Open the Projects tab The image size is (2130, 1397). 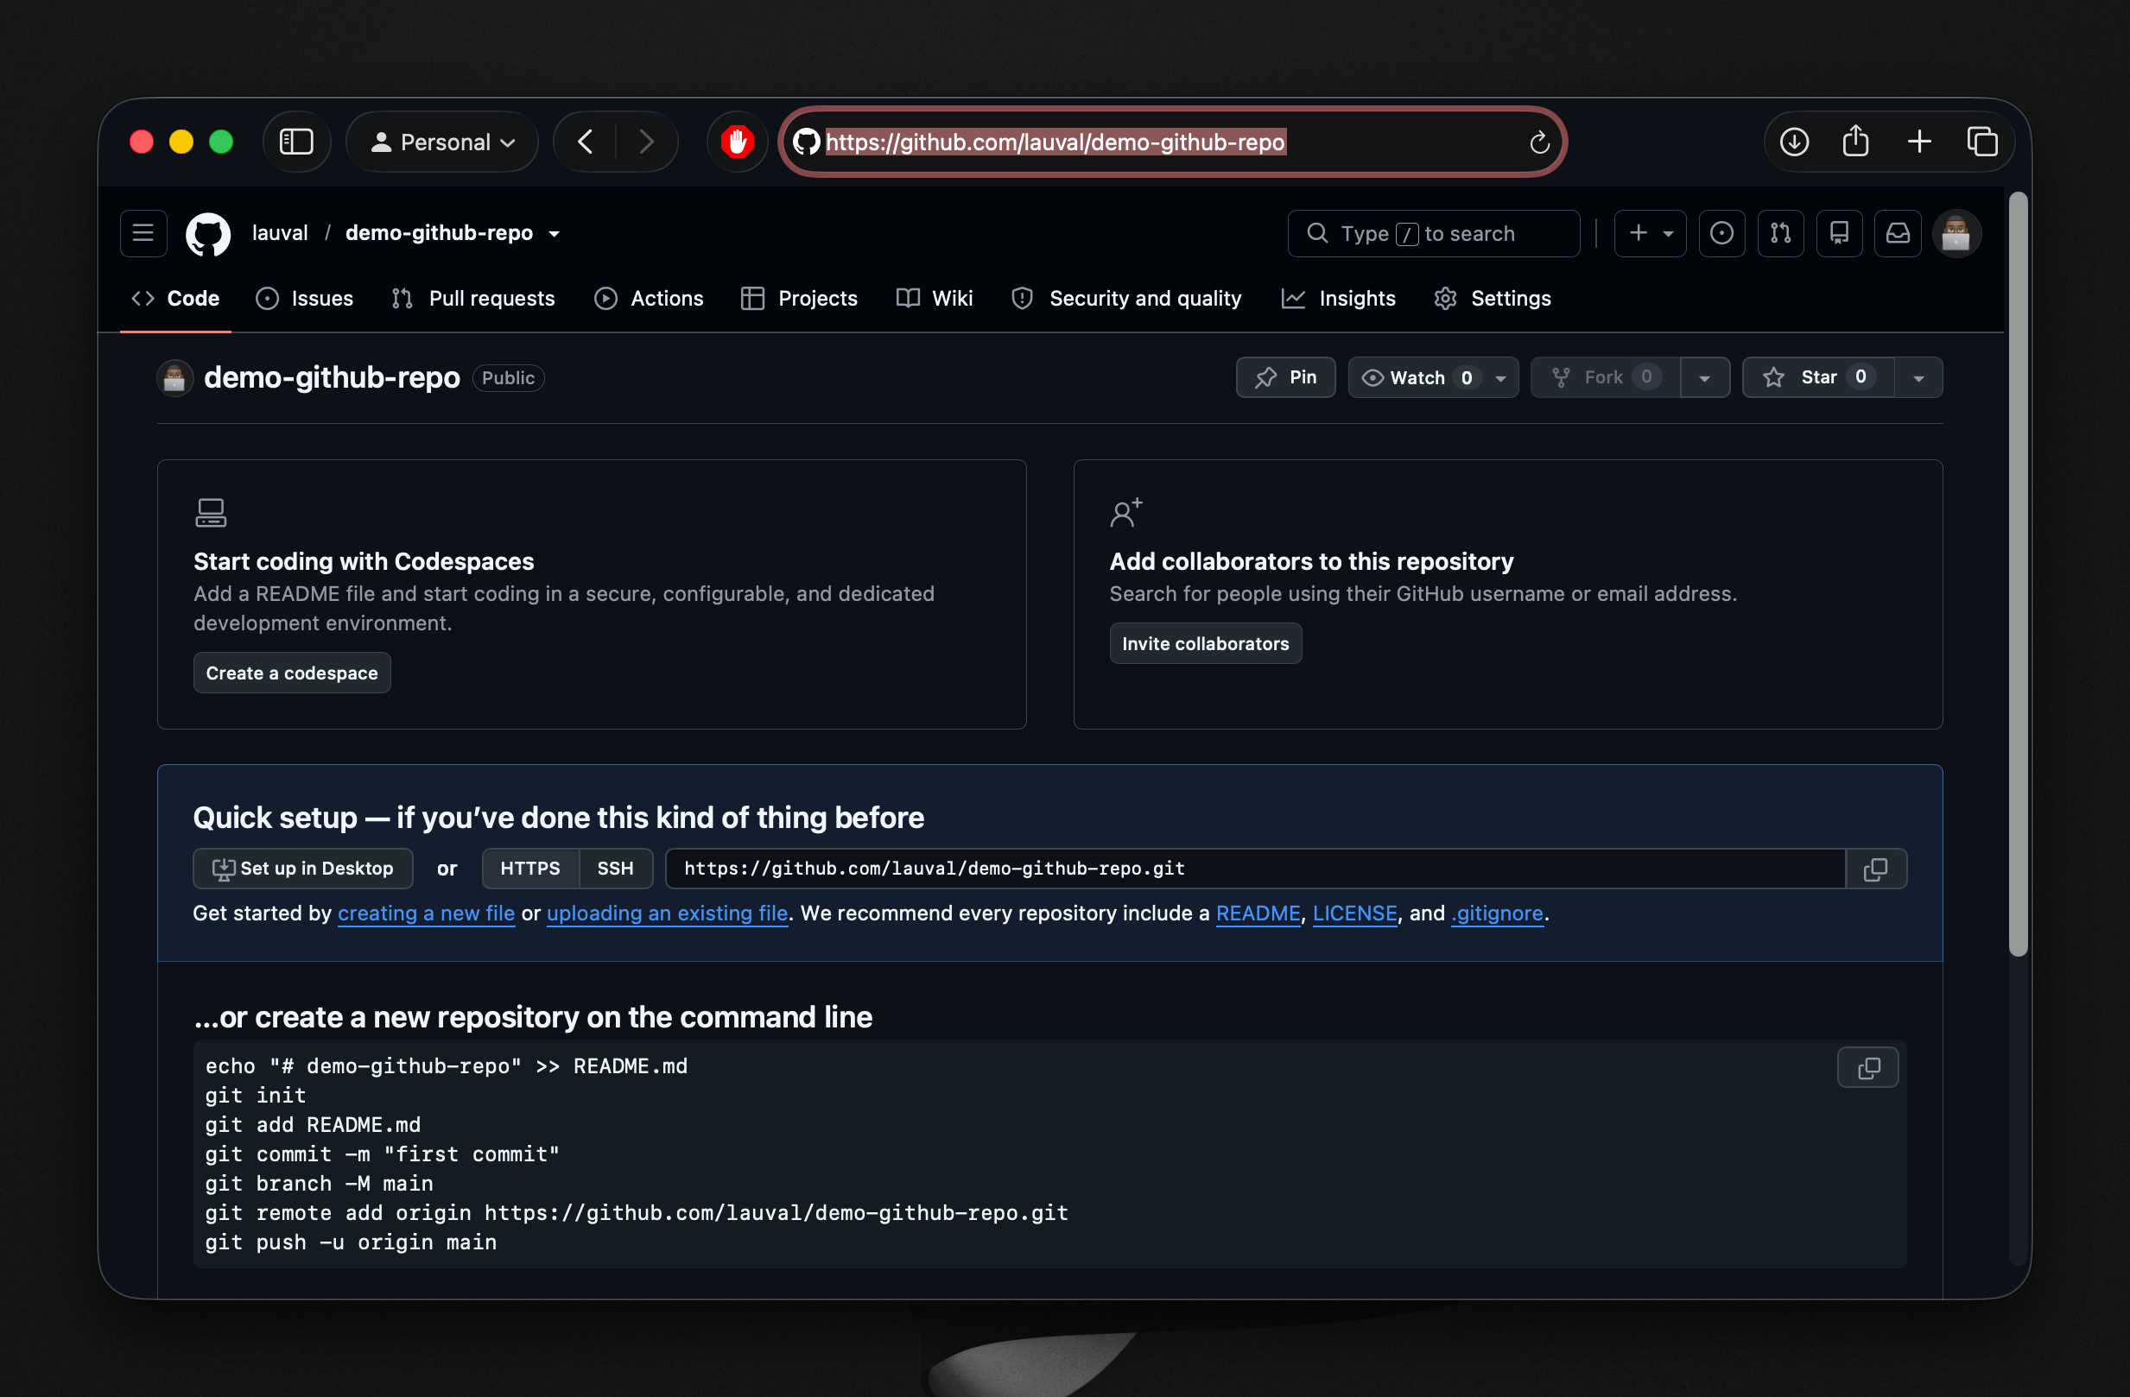coord(799,299)
